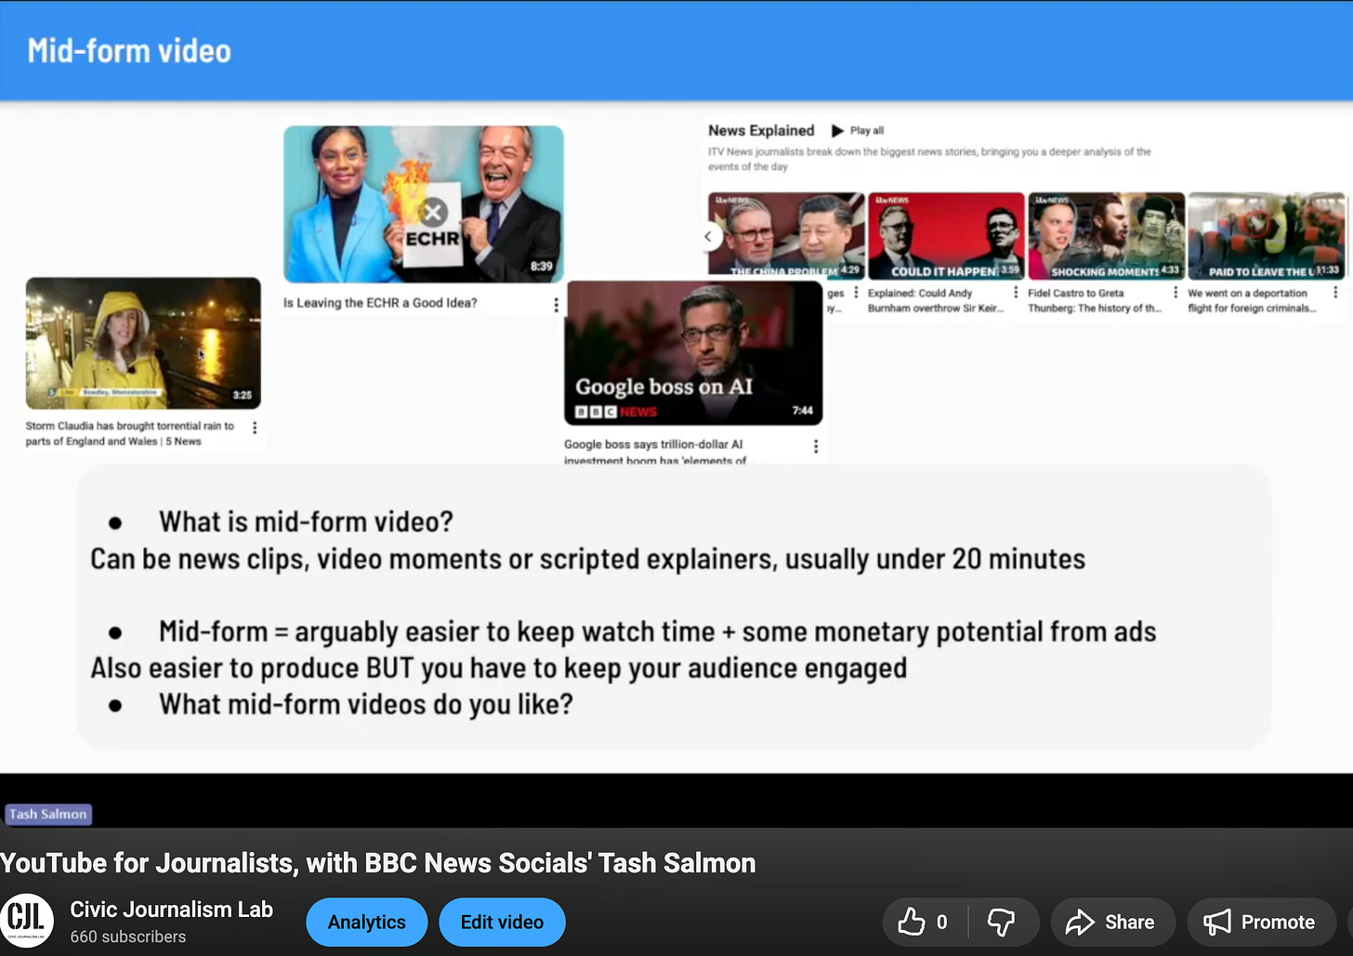
Task: Click 'Fidel Castro to Greta Thunberg' title
Action: (1095, 300)
